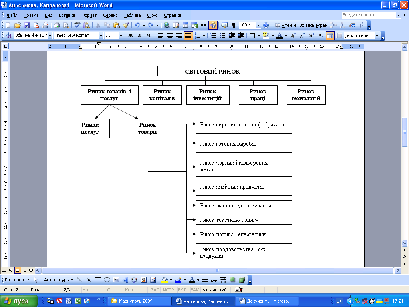Image resolution: width=409 pixels, height=307 pixels.
Task: Toggle show paragraph marks ¶
Action: [x=233, y=25]
